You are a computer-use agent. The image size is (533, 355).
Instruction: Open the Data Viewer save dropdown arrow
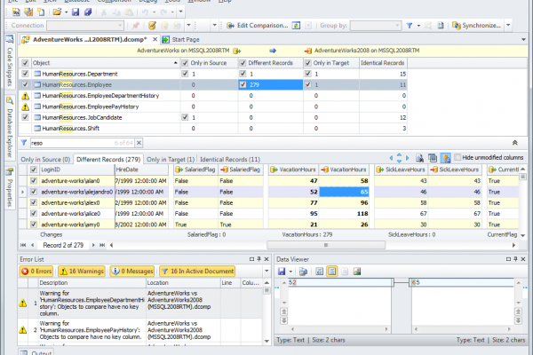pyautogui.click(x=290, y=272)
